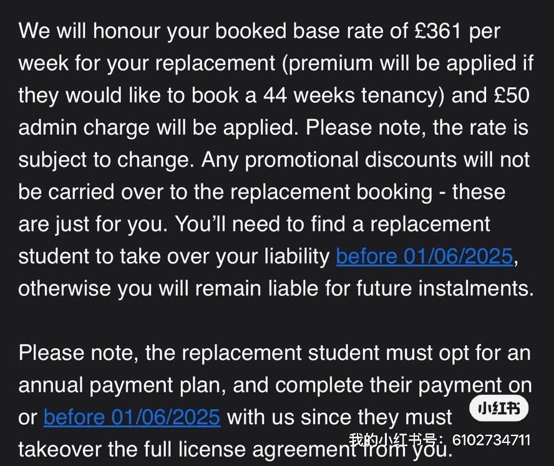Click the "annual payment plan" phrase

click(x=122, y=386)
